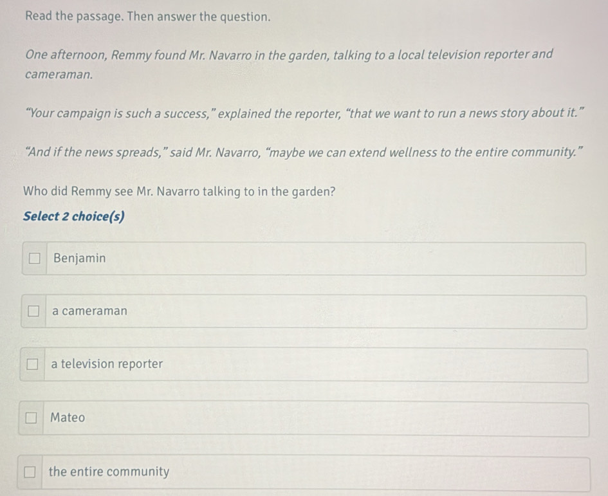Viewport: 608px width, 496px height.
Task: Click the question starting "Who did Remmy see"
Action: click(x=179, y=192)
